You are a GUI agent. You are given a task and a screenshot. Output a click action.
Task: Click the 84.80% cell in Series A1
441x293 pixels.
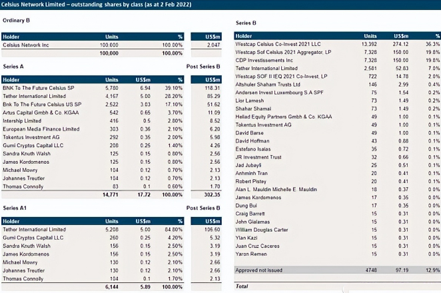pos(173,230)
